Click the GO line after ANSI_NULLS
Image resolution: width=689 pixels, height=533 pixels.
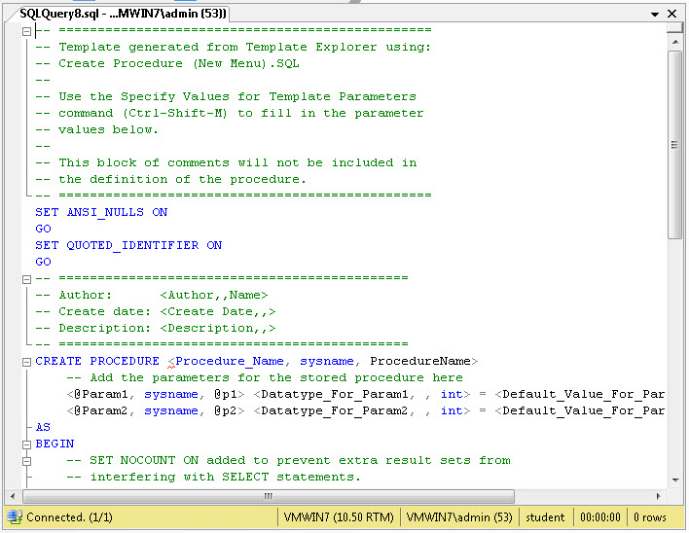(43, 229)
